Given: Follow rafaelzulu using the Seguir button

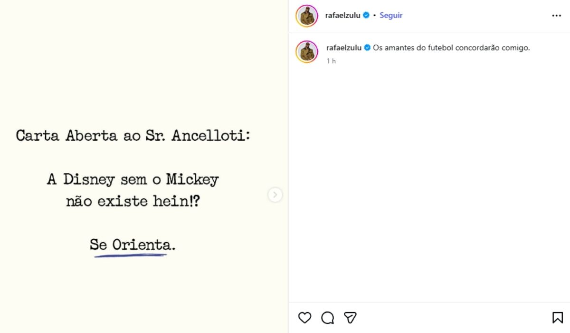Looking at the screenshot, I should coord(390,15).
